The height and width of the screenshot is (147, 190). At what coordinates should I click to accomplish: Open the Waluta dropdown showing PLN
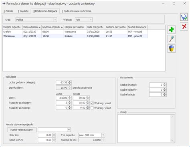point(91,20)
